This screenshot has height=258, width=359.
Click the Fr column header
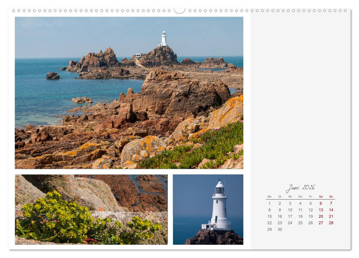pos(311,196)
